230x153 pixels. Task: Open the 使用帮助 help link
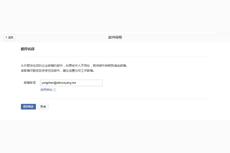pyautogui.click(x=46, y=90)
